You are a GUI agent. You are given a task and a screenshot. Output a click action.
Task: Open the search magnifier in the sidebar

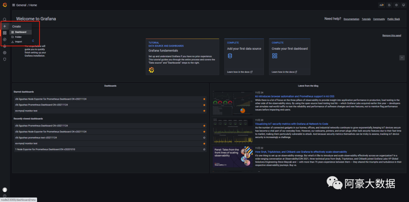[5, 20]
